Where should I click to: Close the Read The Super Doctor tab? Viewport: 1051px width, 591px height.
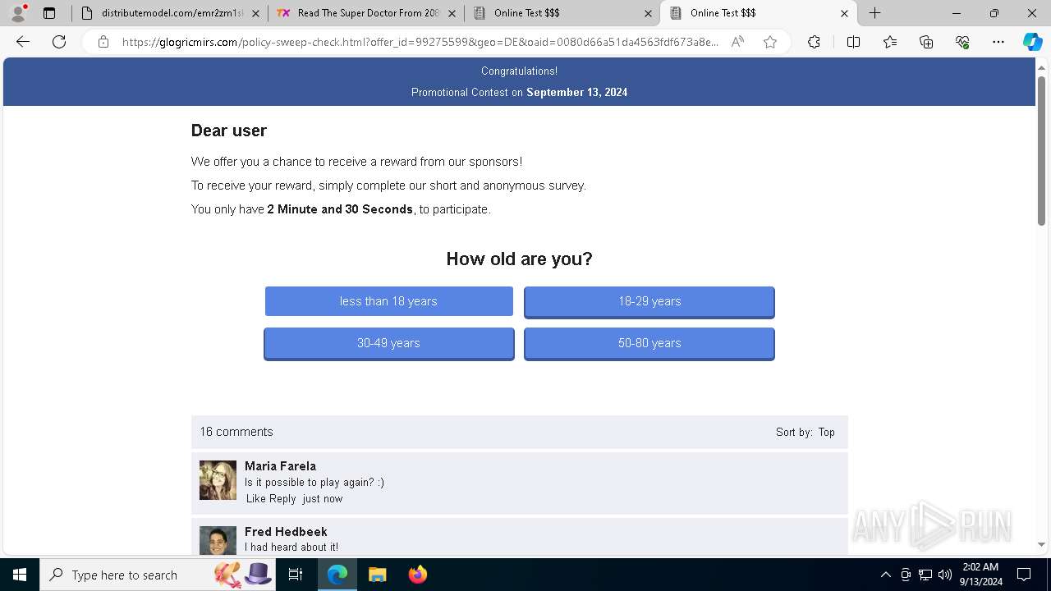point(452,13)
